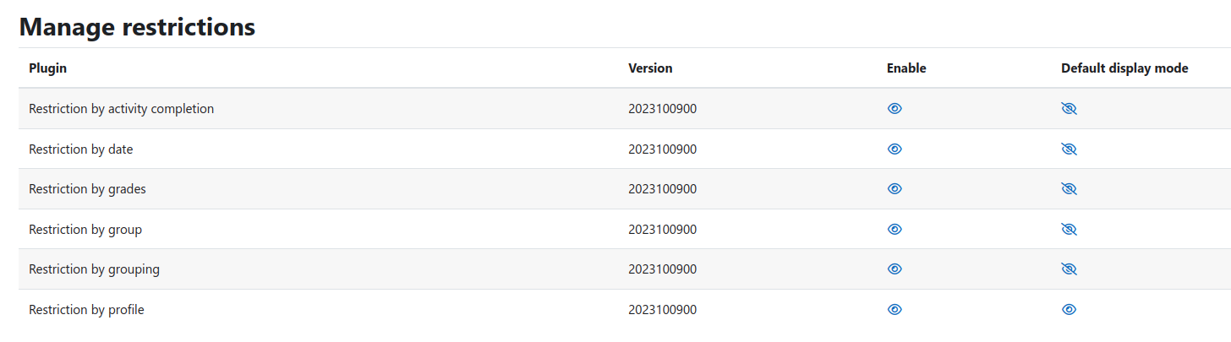Toggle default display mode for group restriction

(1069, 229)
